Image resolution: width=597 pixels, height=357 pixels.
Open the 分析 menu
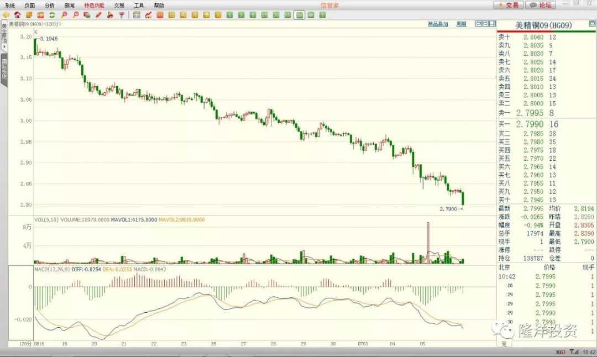coord(50,6)
